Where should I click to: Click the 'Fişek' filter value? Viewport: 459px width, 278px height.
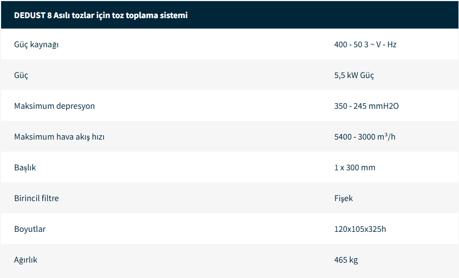tap(344, 198)
